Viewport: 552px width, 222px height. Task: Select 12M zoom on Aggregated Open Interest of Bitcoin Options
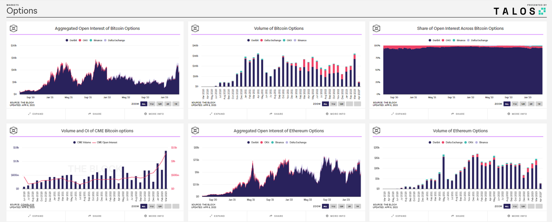click(160, 104)
